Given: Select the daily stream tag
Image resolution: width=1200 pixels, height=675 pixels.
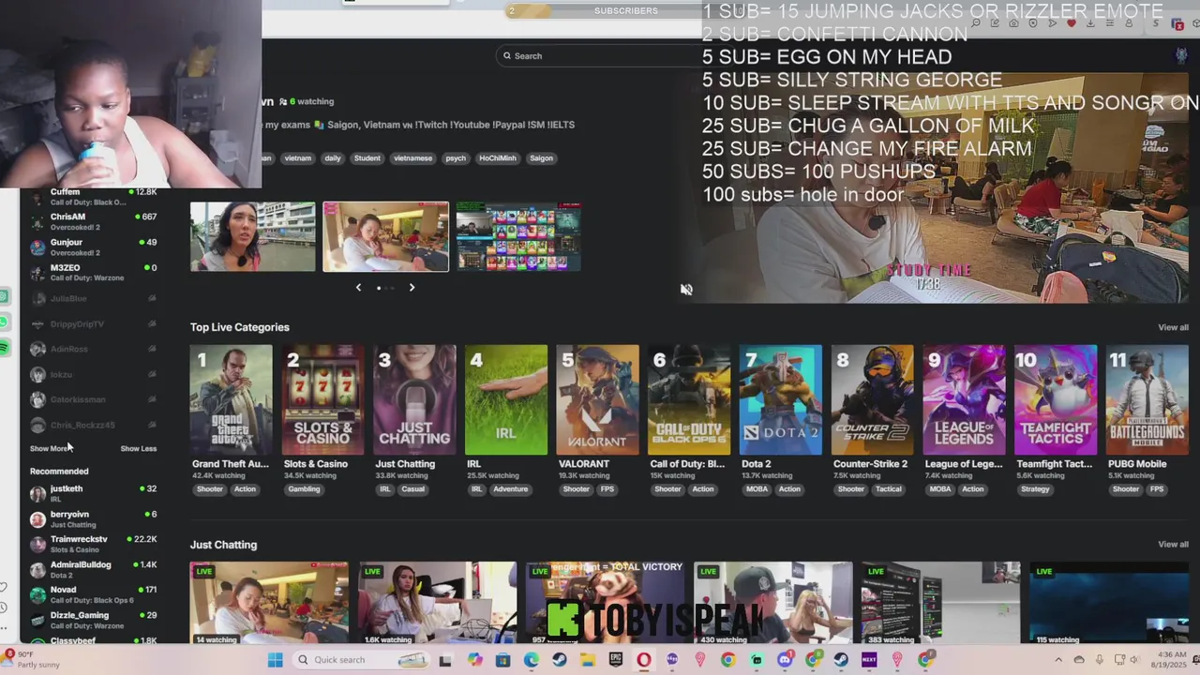Looking at the screenshot, I should 333,157.
